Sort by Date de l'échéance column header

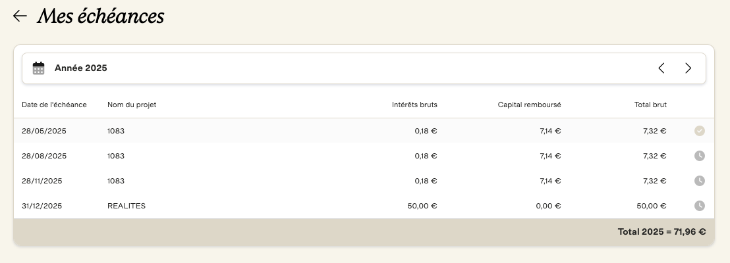click(x=54, y=105)
